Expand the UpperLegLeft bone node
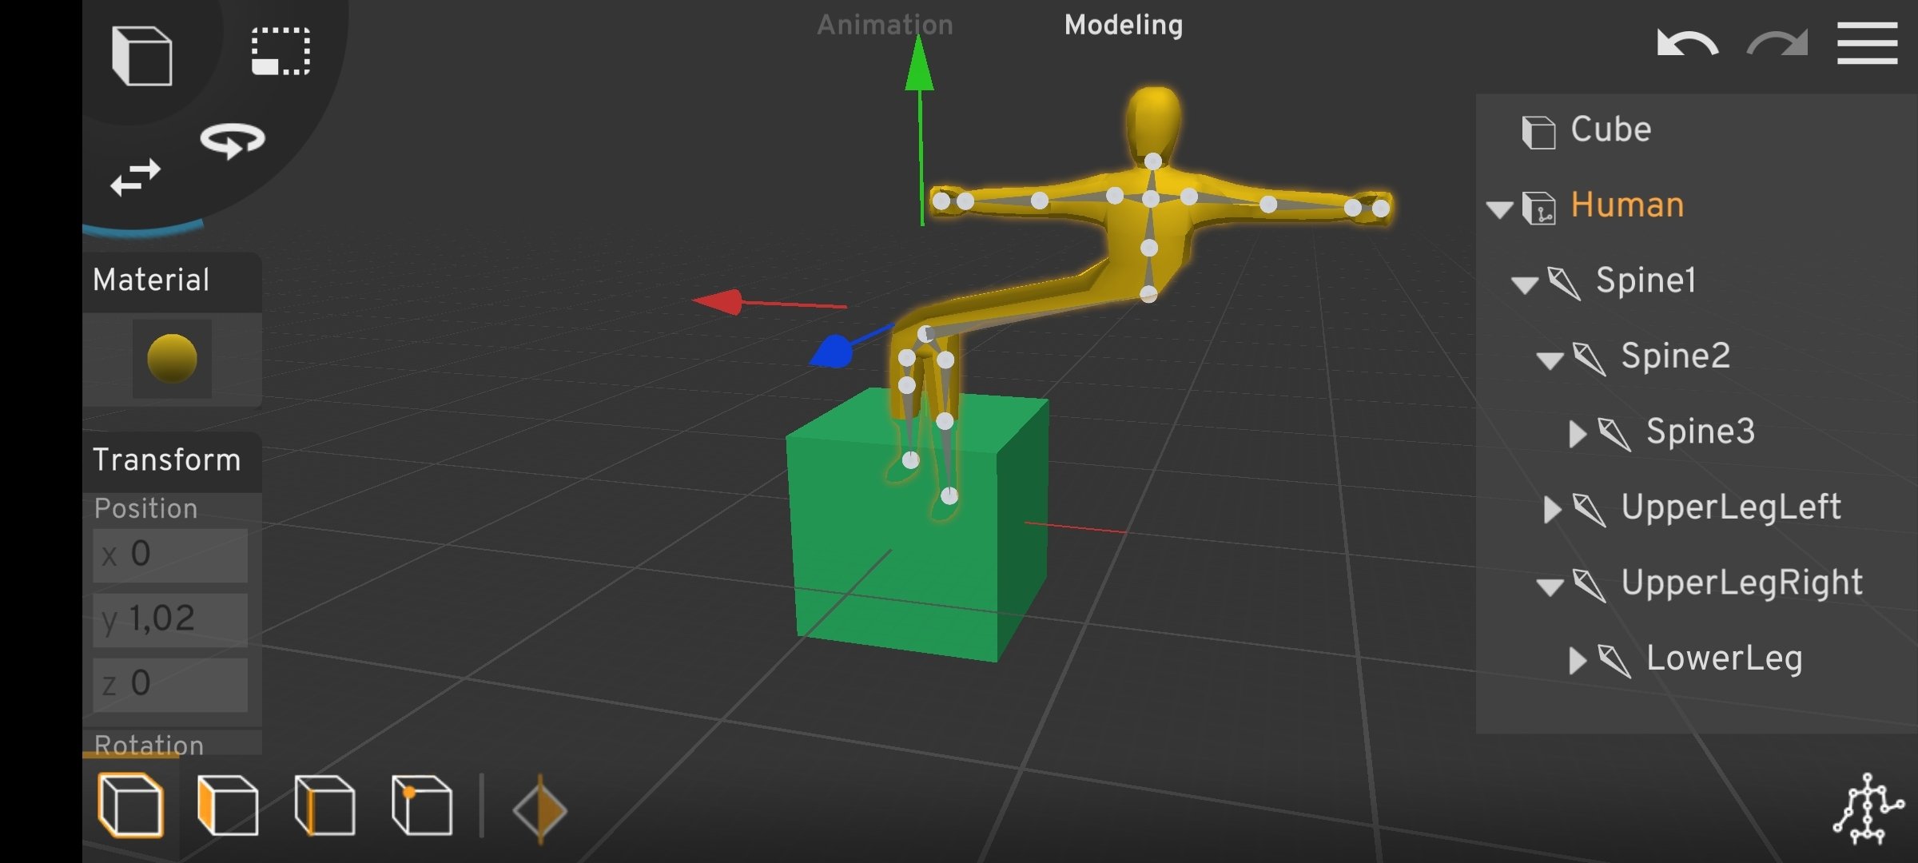The width and height of the screenshot is (1918, 863). [x=1551, y=509]
